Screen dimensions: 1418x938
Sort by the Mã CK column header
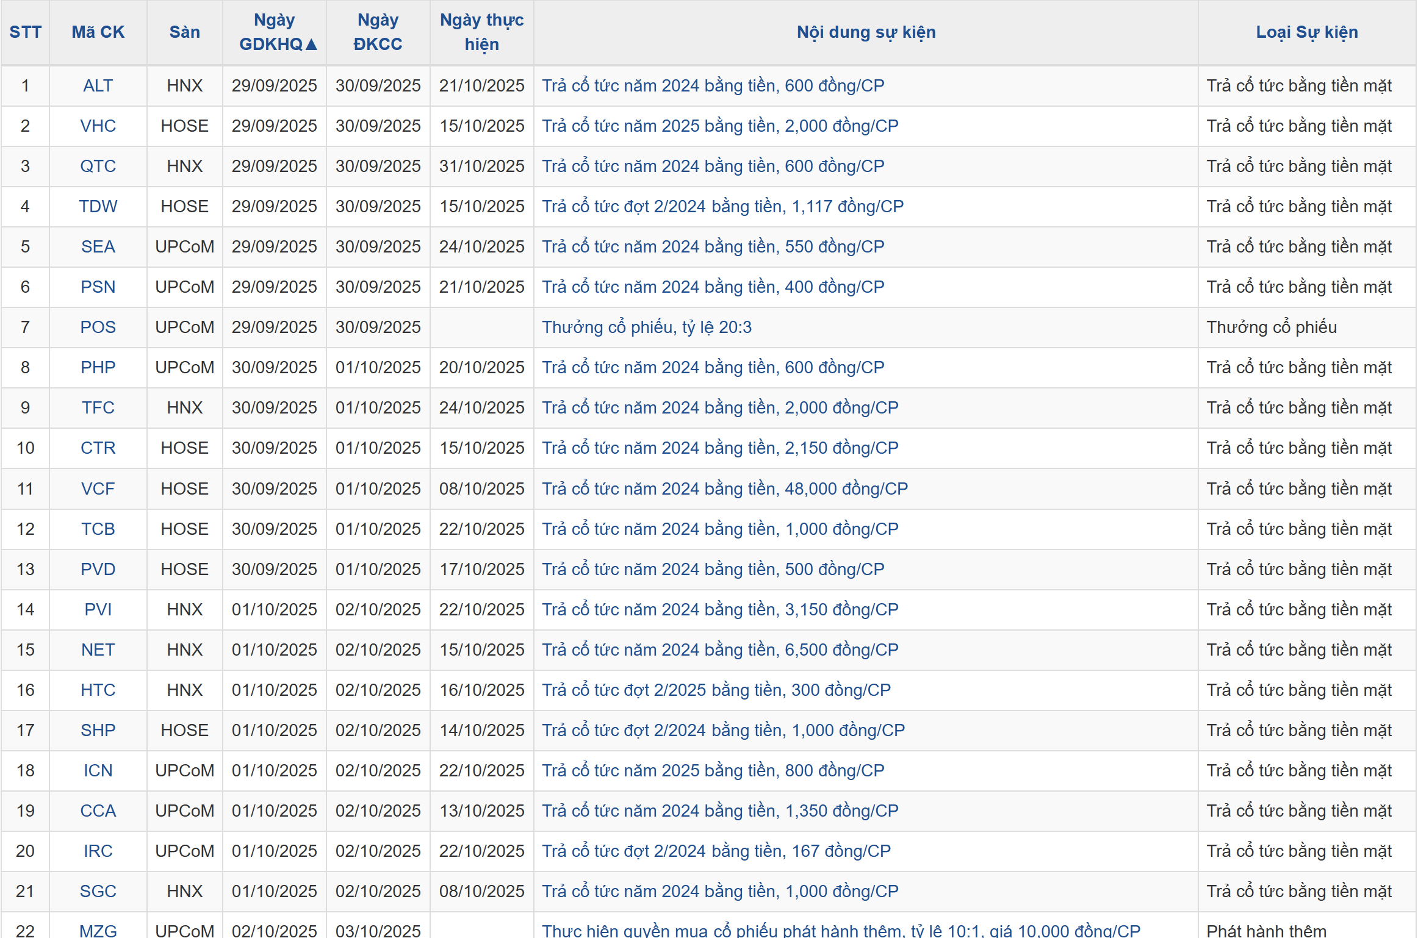click(x=98, y=32)
